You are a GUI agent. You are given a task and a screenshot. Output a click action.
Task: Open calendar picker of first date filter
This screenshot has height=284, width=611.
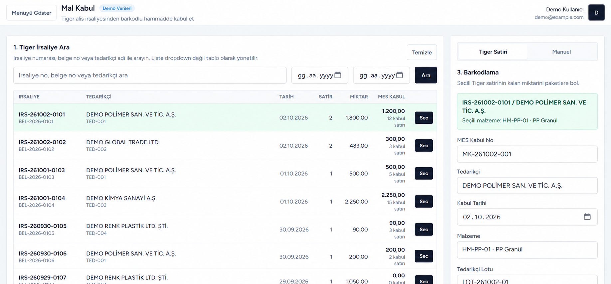tap(337, 75)
